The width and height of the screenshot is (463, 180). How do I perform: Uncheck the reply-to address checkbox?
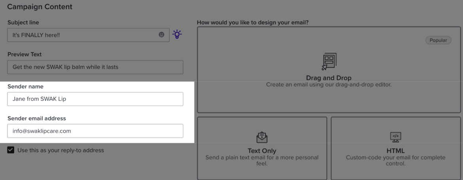tap(11, 150)
